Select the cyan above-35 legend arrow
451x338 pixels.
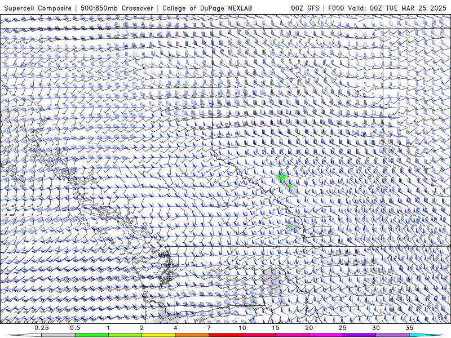(426, 335)
